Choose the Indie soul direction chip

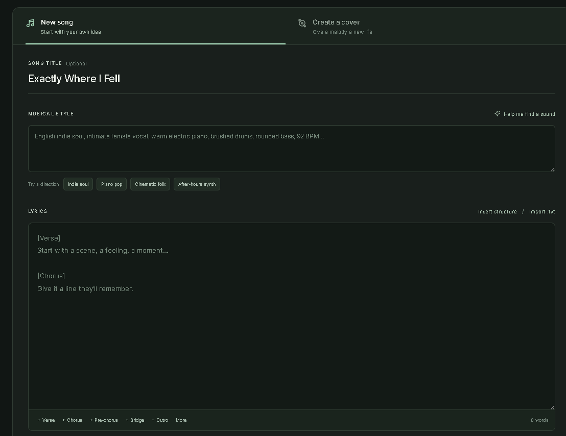coord(78,184)
